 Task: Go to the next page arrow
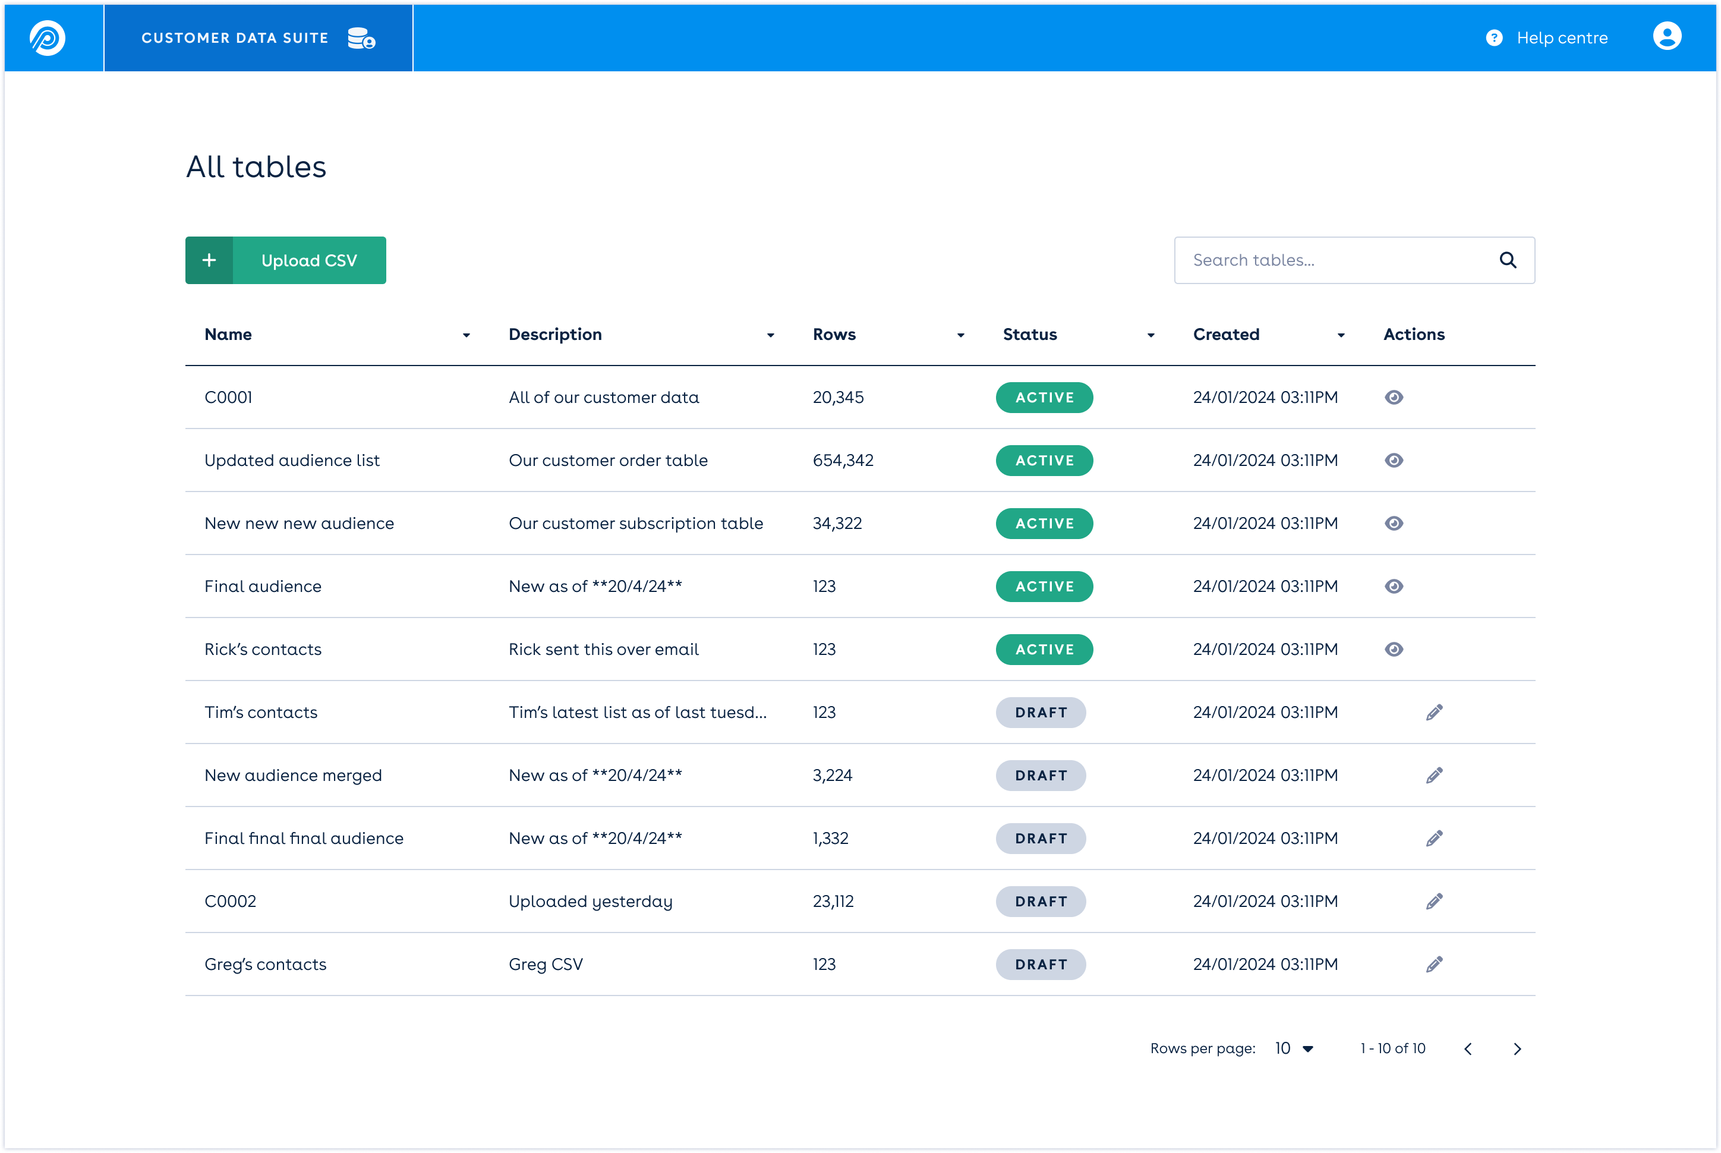(x=1517, y=1050)
